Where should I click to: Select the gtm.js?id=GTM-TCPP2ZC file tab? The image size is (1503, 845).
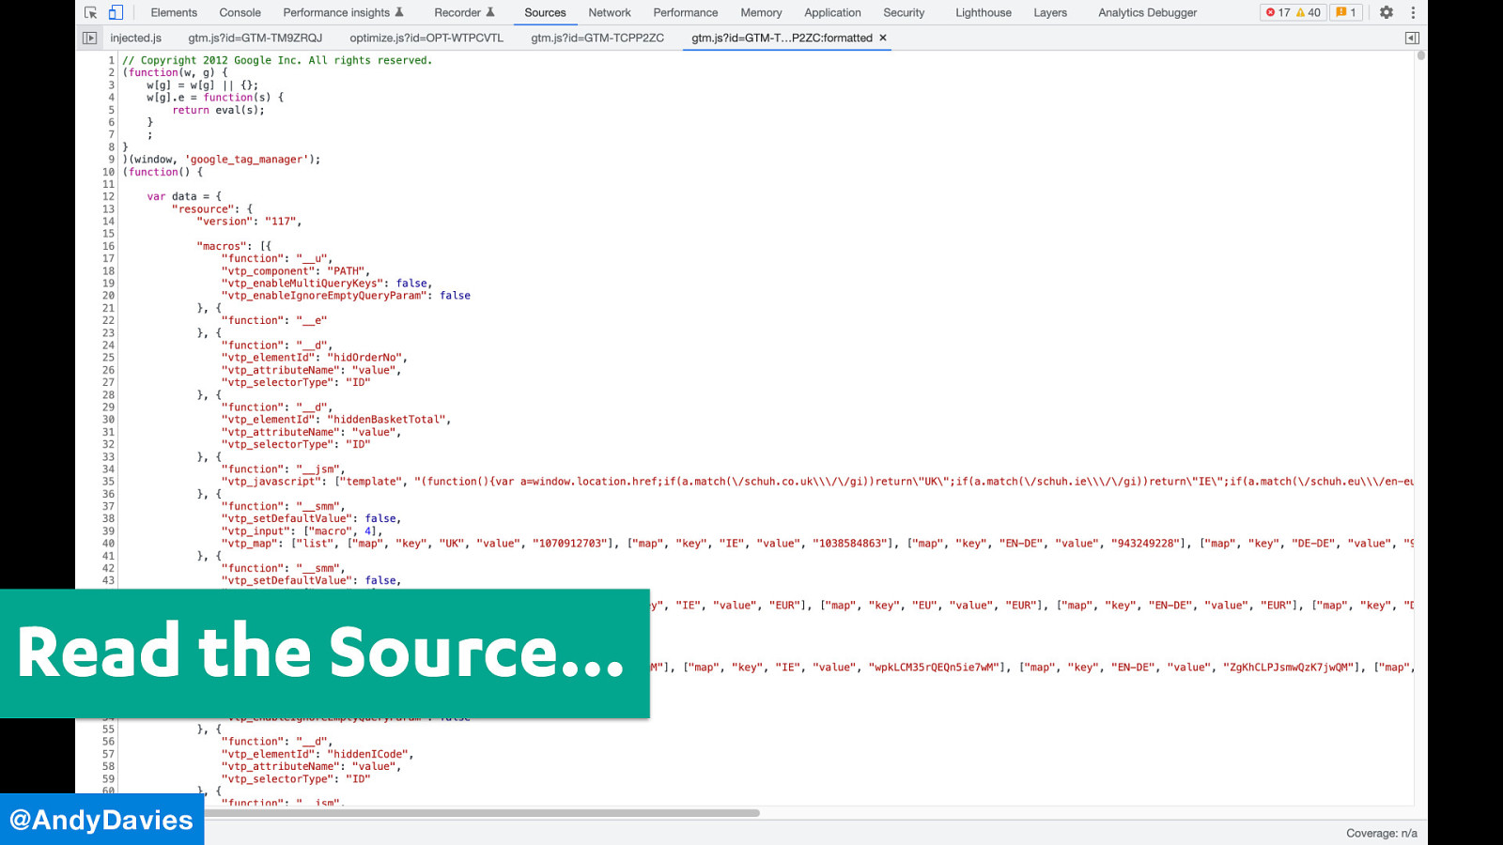pos(597,38)
